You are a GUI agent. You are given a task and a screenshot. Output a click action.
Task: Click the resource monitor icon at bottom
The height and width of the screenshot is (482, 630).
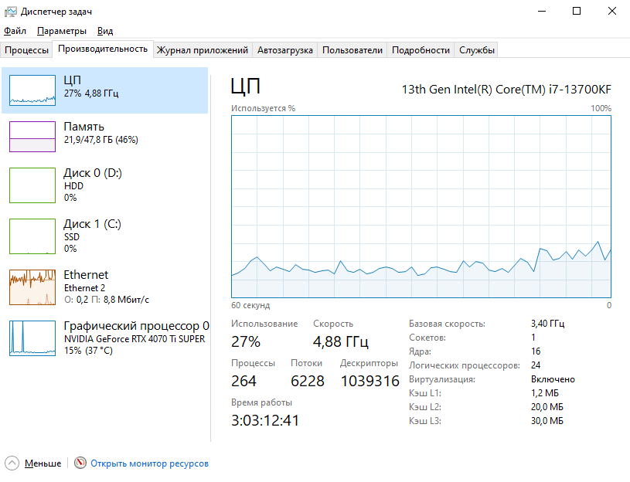[80, 463]
